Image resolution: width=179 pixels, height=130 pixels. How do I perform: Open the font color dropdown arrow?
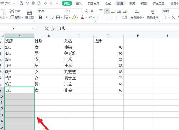pyautogui.click(x=86, y=17)
